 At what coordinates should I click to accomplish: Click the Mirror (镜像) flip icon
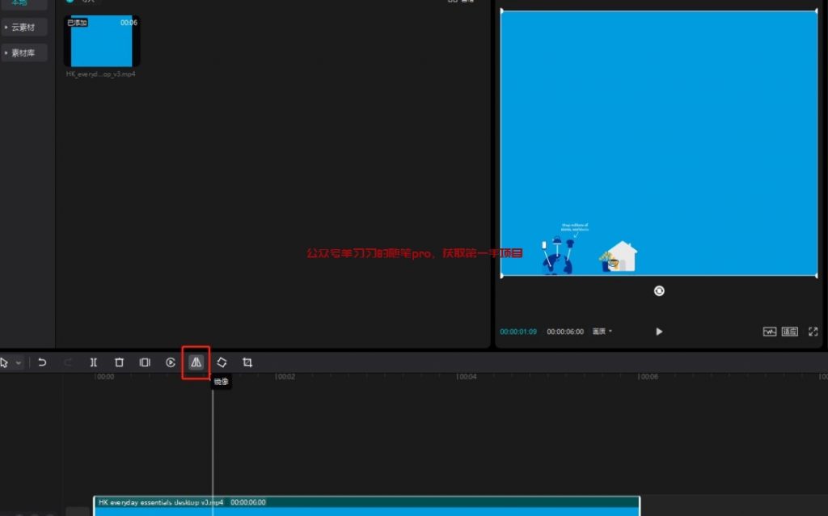coord(196,362)
